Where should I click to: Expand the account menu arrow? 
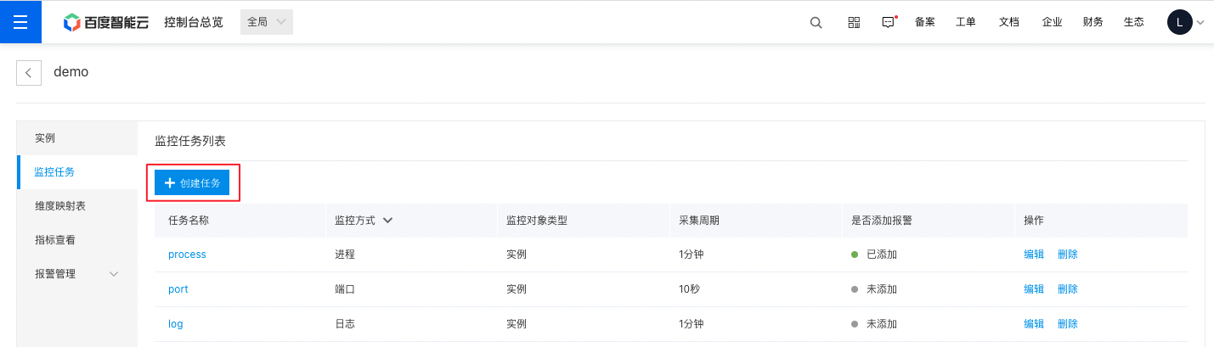pyautogui.click(x=1200, y=23)
